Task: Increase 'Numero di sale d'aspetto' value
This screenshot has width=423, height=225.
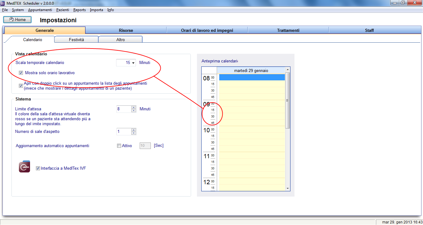Action: [134, 130]
